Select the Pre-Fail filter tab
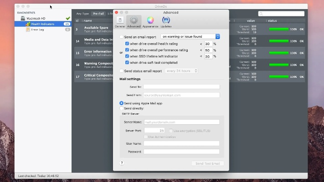Screen dimensions: 324x182 tap(98, 14)
